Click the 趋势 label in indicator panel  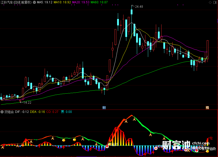click(213, 149)
